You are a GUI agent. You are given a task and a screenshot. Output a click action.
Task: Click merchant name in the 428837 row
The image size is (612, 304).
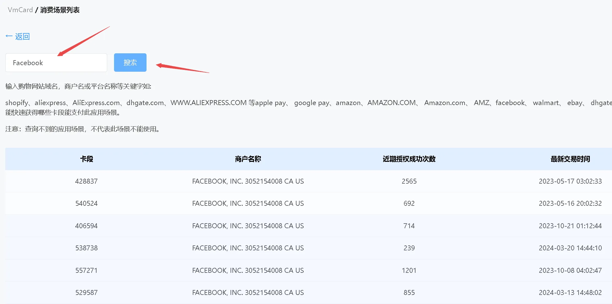(248, 181)
